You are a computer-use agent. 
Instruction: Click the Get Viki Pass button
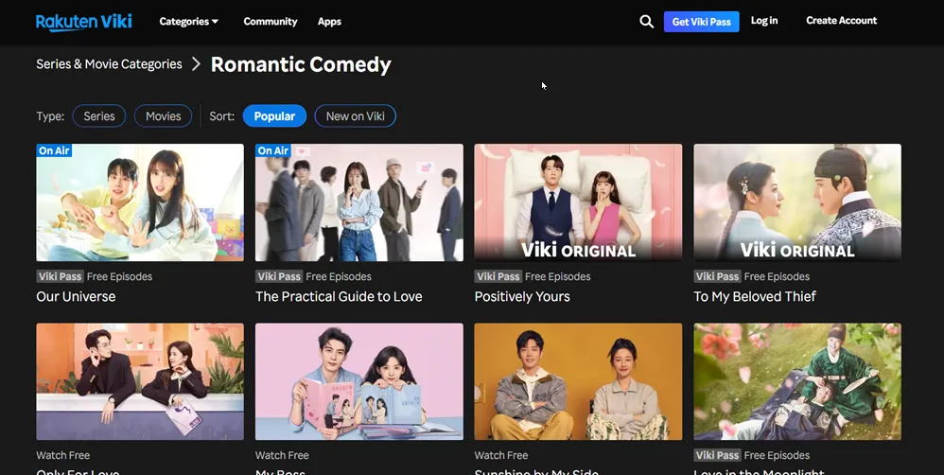pos(701,22)
